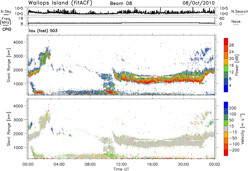The width and height of the screenshot is (248, 171).
Task: Click the '60' Nave axis tick
Action: pyautogui.click(x=222, y=19)
